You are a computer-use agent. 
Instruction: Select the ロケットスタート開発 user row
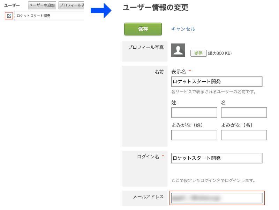tap(34, 16)
